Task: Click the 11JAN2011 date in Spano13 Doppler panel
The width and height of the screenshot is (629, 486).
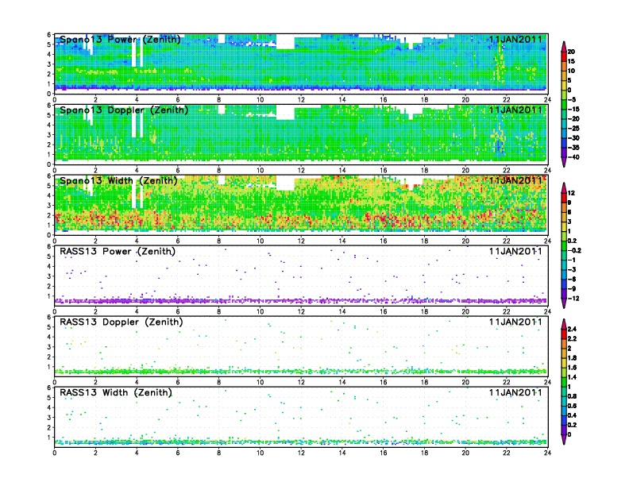Action: [x=515, y=110]
